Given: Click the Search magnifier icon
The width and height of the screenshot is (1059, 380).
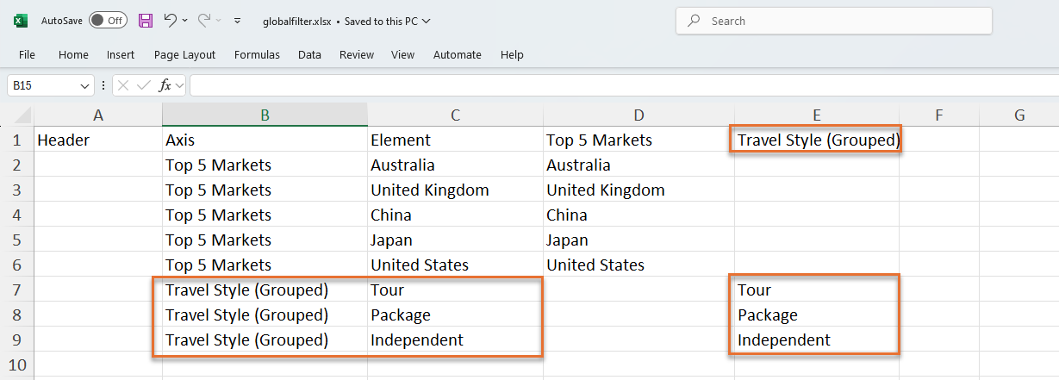Looking at the screenshot, I should (x=695, y=21).
